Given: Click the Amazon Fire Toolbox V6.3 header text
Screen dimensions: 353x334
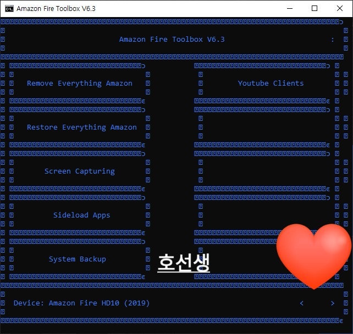Looking at the screenshot, I should click(172, 40).
